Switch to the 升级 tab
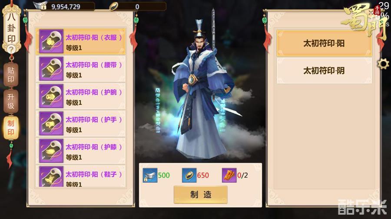 11,101
